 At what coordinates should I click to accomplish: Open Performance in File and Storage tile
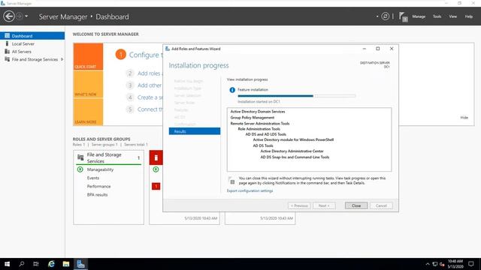coord(98,186)
